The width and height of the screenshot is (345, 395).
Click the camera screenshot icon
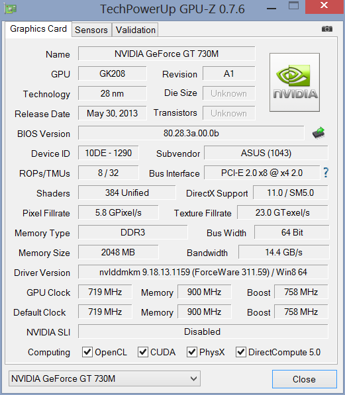pos(327,29)
